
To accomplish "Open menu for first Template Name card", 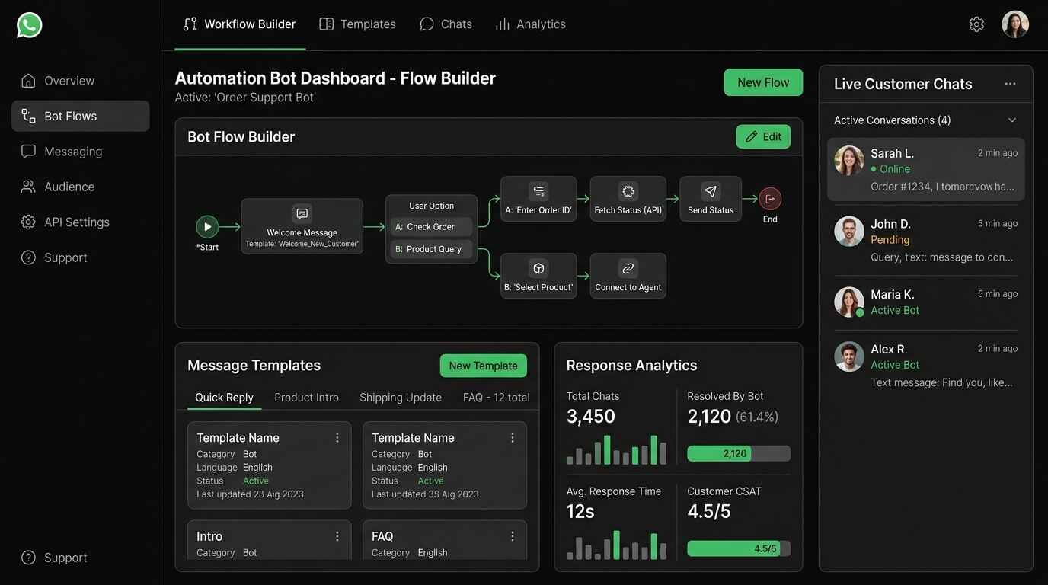I will click(x=337, y=437).
